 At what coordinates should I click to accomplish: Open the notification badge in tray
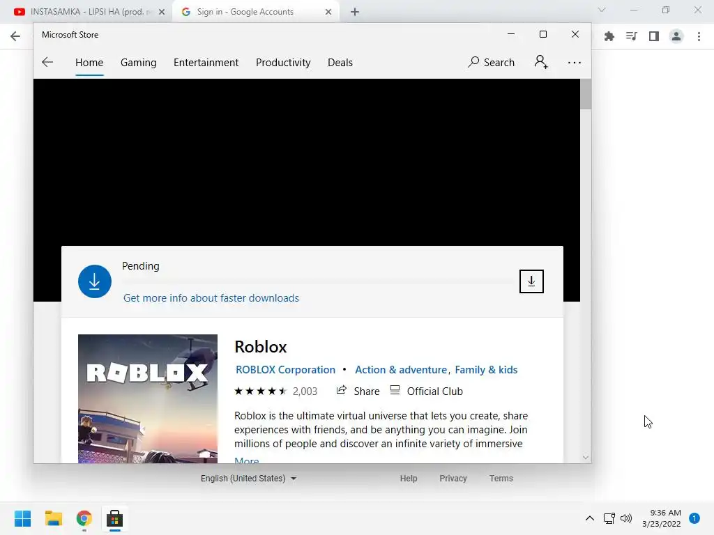coord(694,518)
